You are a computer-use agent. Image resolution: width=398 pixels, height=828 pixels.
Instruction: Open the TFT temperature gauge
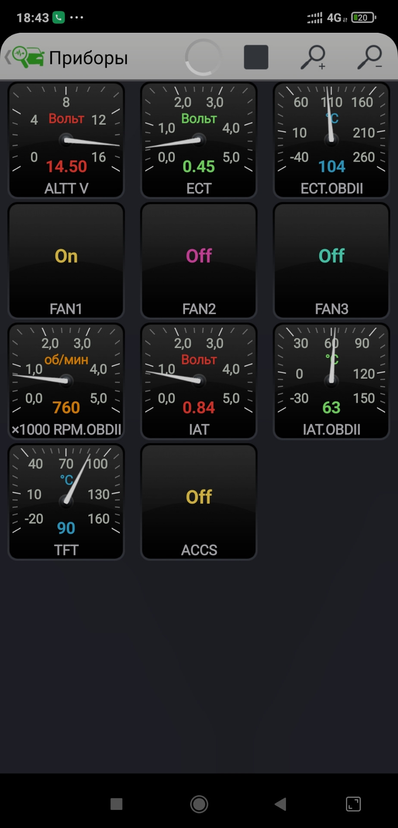(x=66, y=502)
